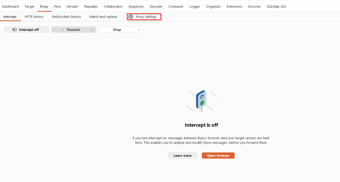Click the Drop button

pos(117,30)
